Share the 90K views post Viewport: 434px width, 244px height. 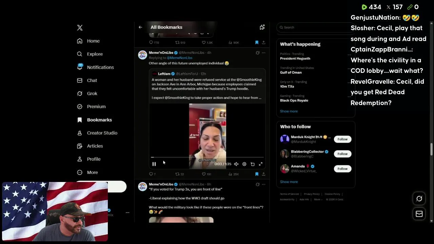263,42
